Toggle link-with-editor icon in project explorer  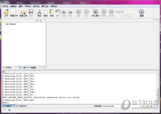click(x=41, y=21)
